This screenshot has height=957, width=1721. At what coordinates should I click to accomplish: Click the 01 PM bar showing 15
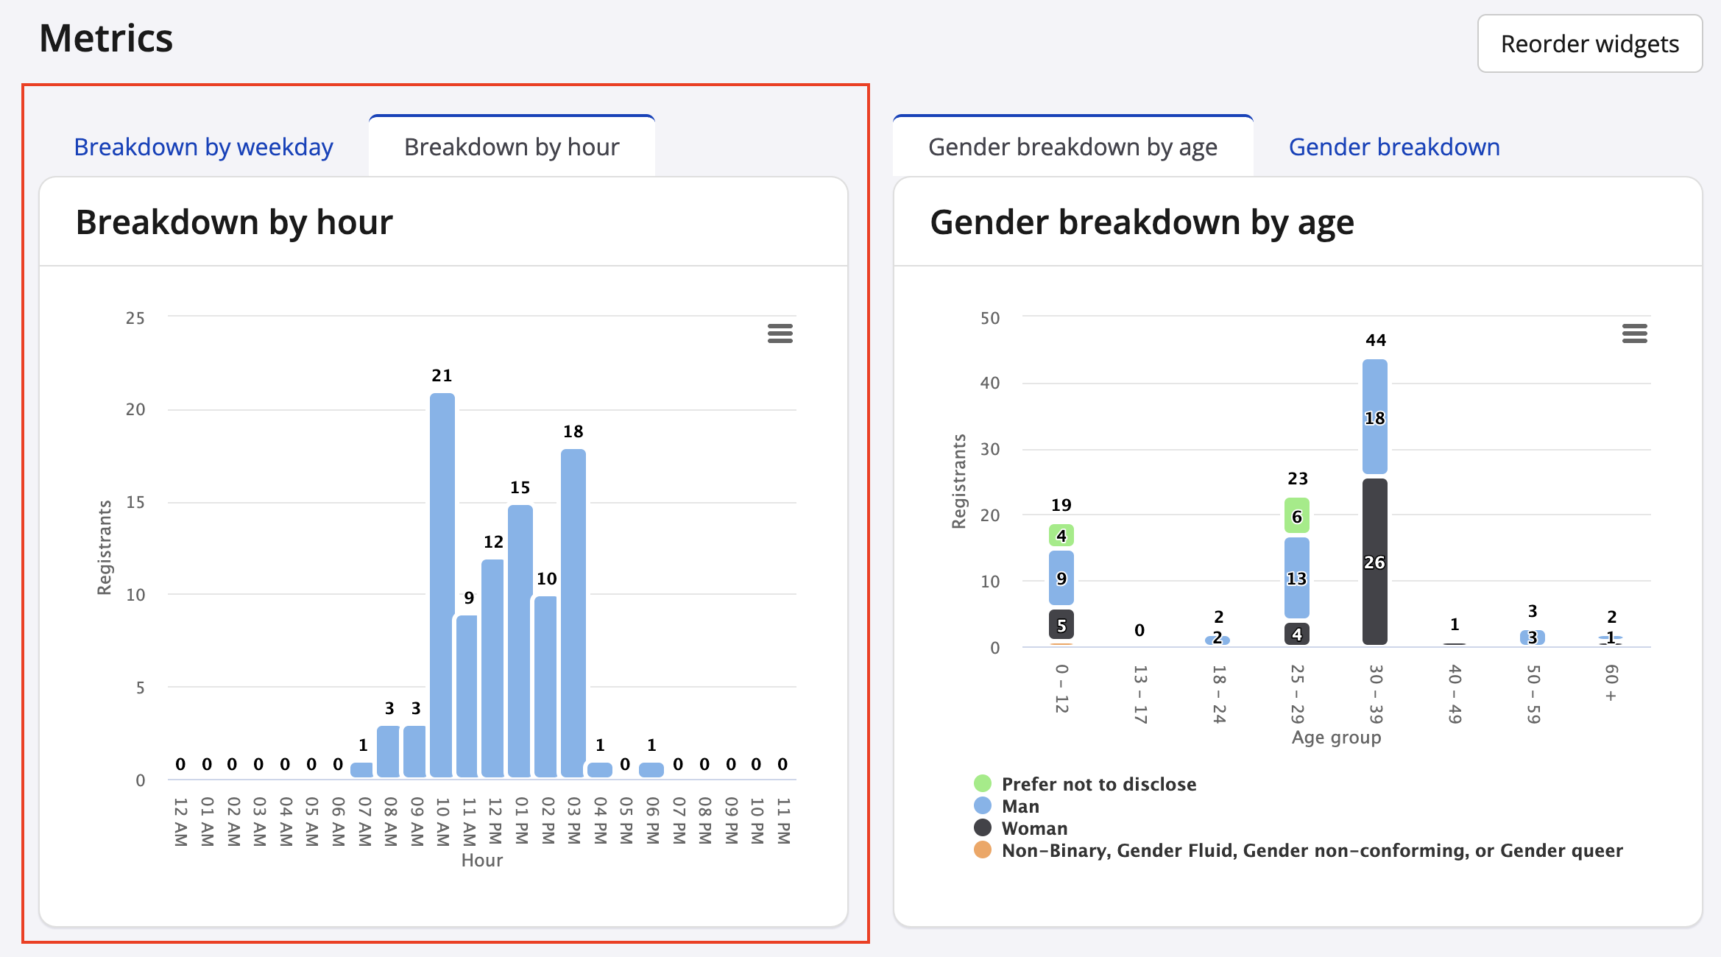click(x=520, y=640)
